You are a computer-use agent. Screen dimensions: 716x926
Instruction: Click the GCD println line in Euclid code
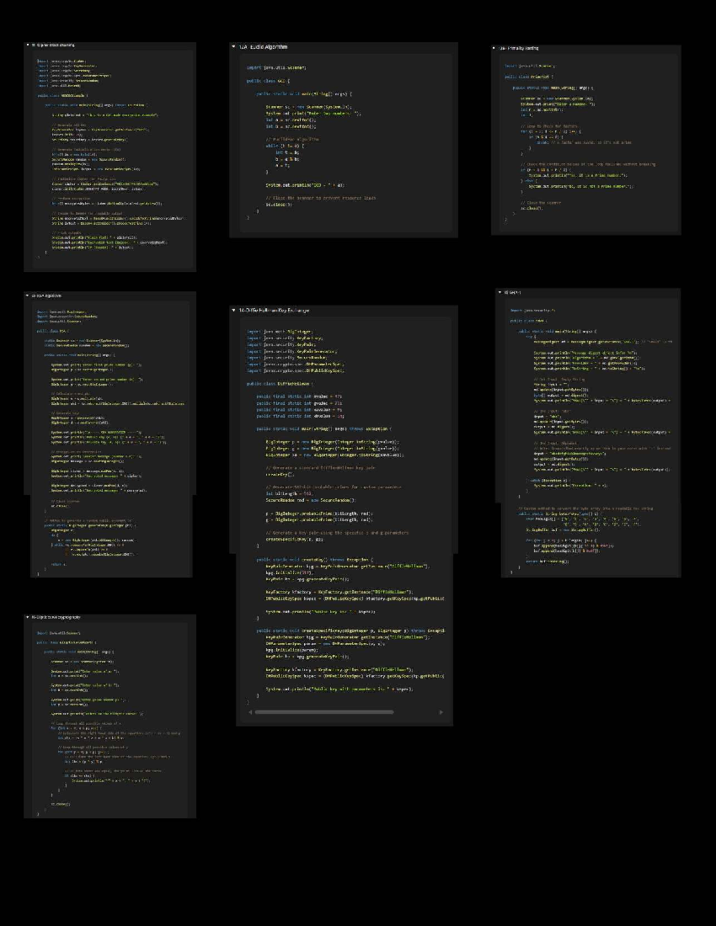click(x=305, y=185)
